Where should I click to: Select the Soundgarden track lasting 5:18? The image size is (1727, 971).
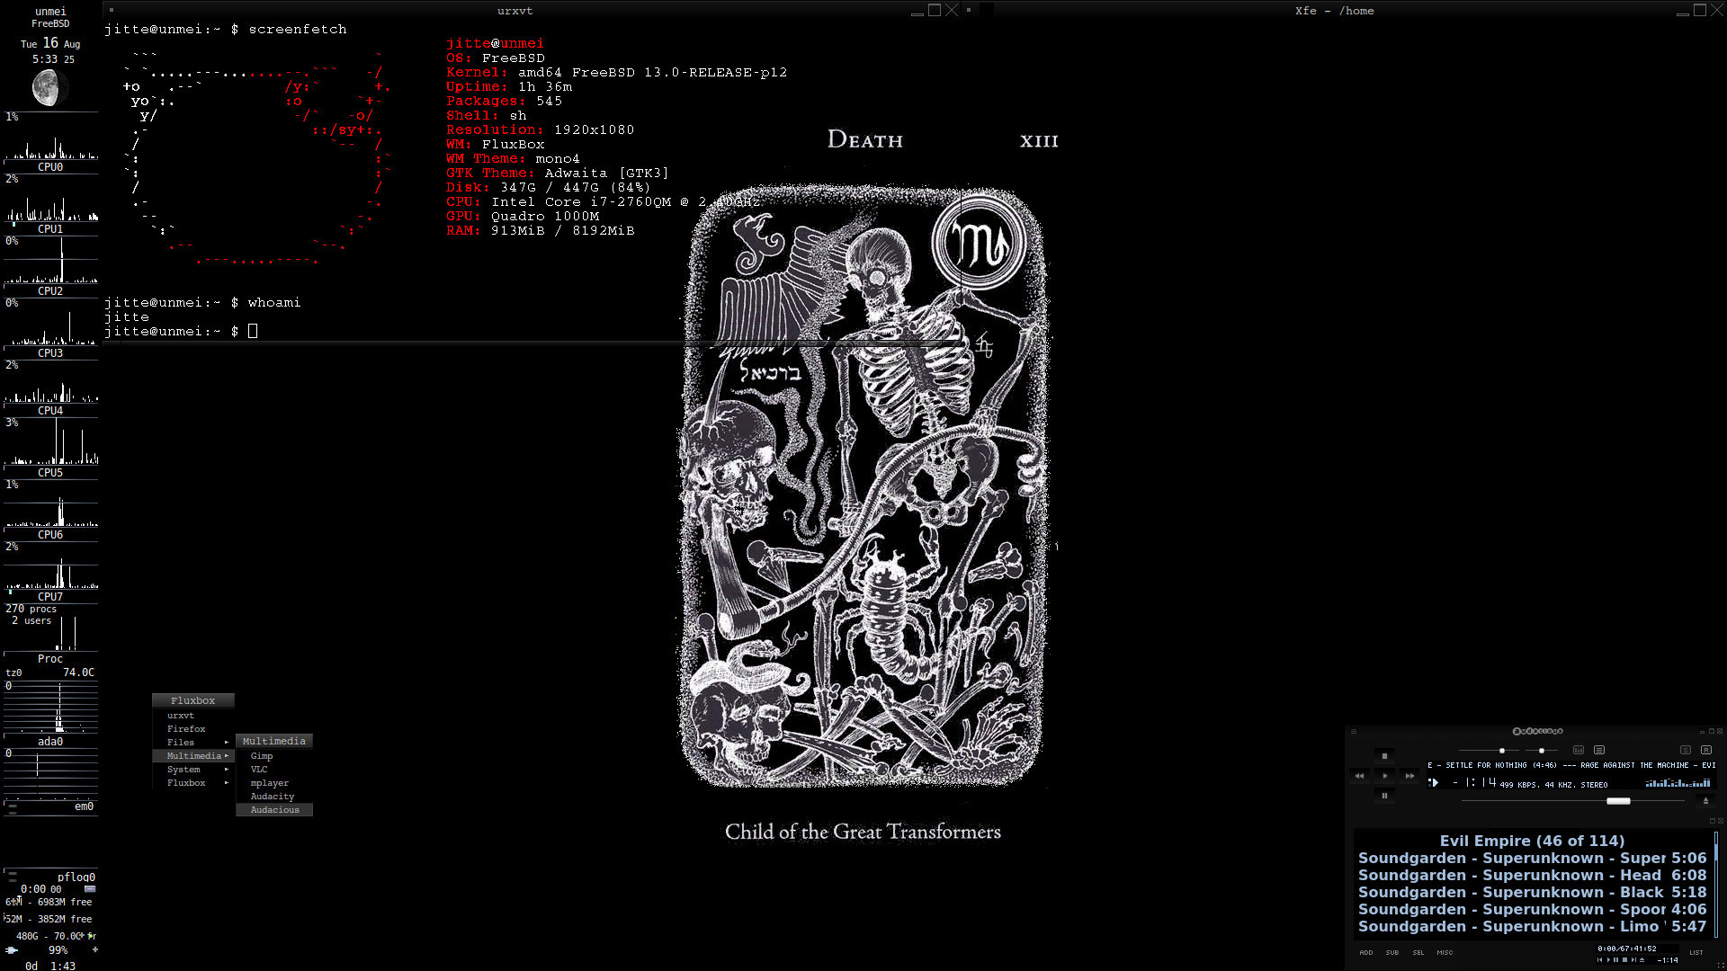(1532, 892)
